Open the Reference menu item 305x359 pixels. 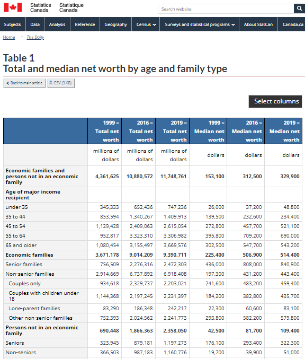(85, 24)
